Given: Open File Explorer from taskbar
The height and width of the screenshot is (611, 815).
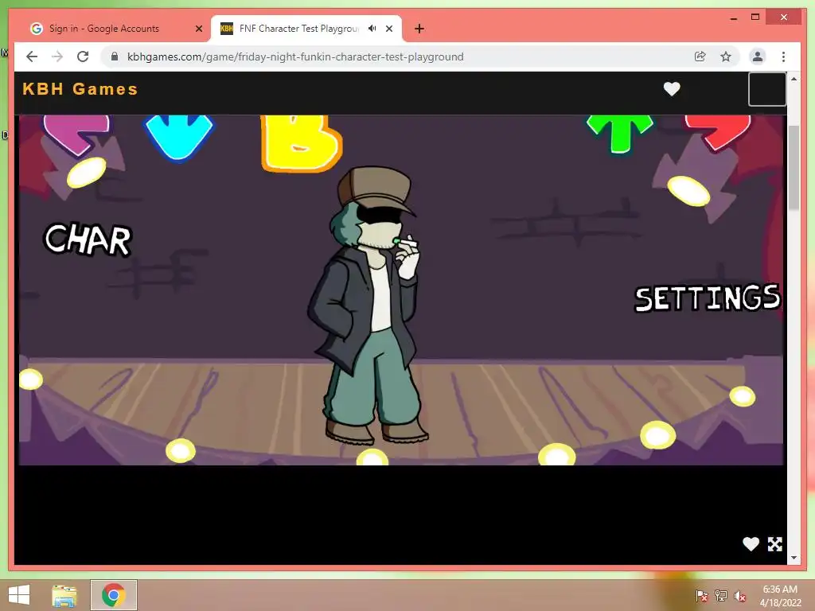Looking at the screenshot, I should (64, 595).
